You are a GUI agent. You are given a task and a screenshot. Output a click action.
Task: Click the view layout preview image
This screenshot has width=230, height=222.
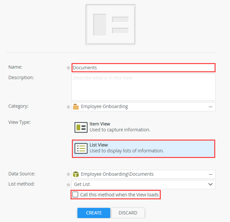coord(111,25)
